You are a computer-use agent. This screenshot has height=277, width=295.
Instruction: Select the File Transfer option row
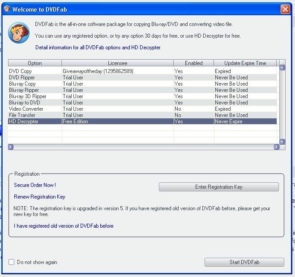tap(142, 115)
